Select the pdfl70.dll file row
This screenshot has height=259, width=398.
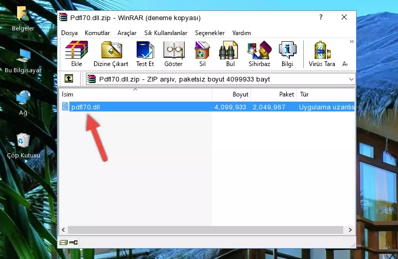[208, 107]
